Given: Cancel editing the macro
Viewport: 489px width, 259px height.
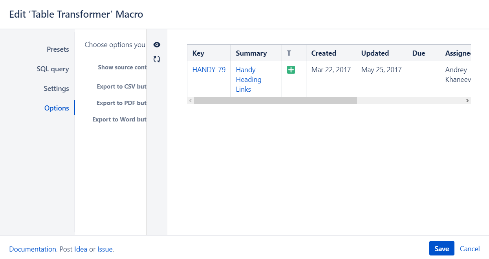Looking at the screenshot, I should pyautogui.click(x=470, y=249).
